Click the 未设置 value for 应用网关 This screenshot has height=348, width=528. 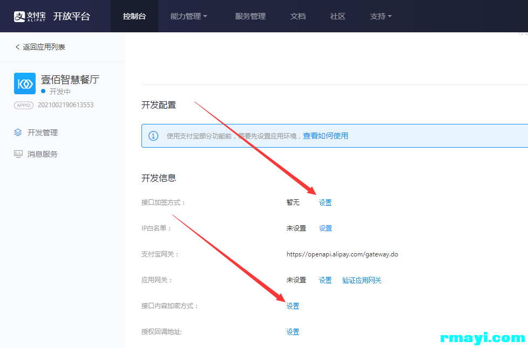point(296,280)
